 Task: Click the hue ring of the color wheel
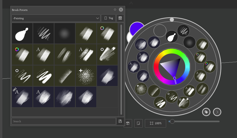tap(156, 66)
